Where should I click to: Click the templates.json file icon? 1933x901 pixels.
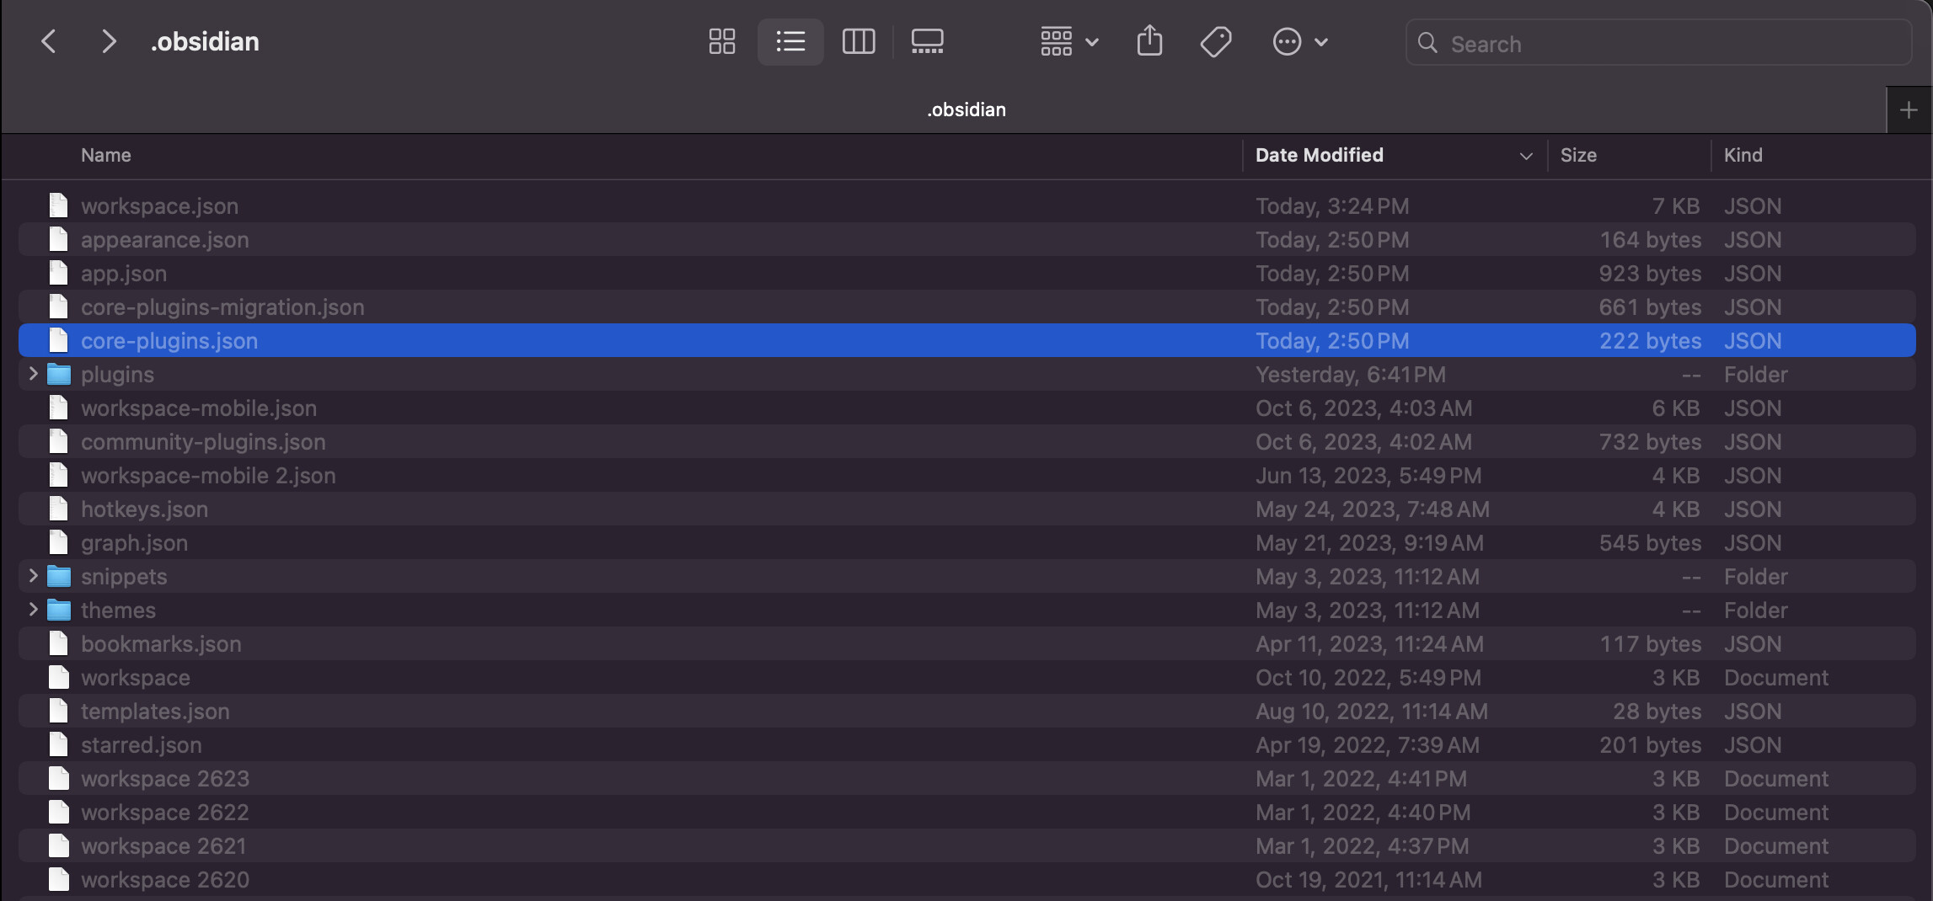[x=58, y=711]
